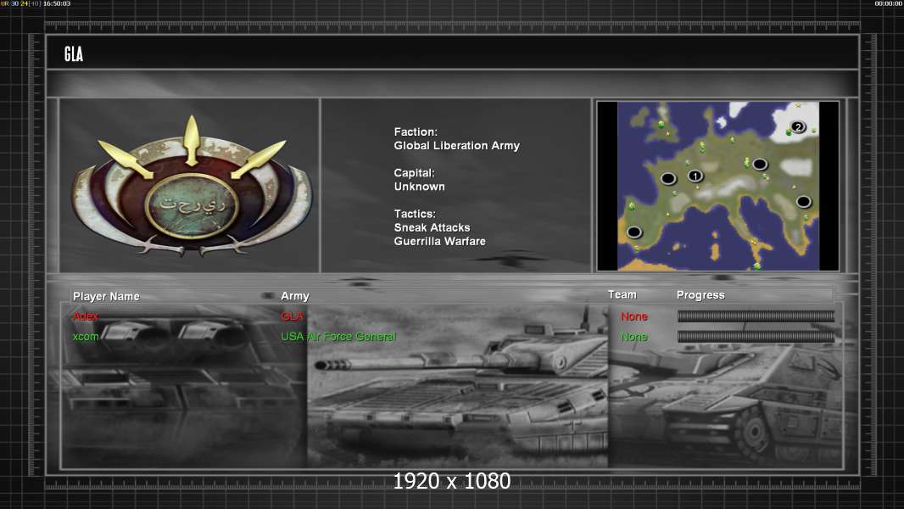This screenshot has width=904, height=509.
Task: Select player xcom in the list
Action: click(86, 337)
